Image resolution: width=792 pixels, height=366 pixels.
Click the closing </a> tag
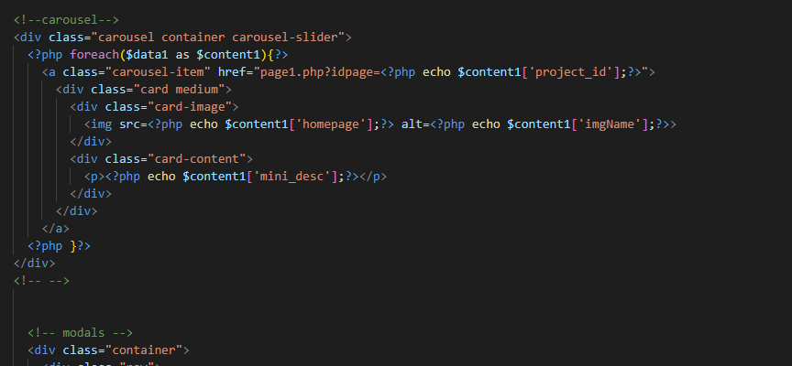point(55,228)
